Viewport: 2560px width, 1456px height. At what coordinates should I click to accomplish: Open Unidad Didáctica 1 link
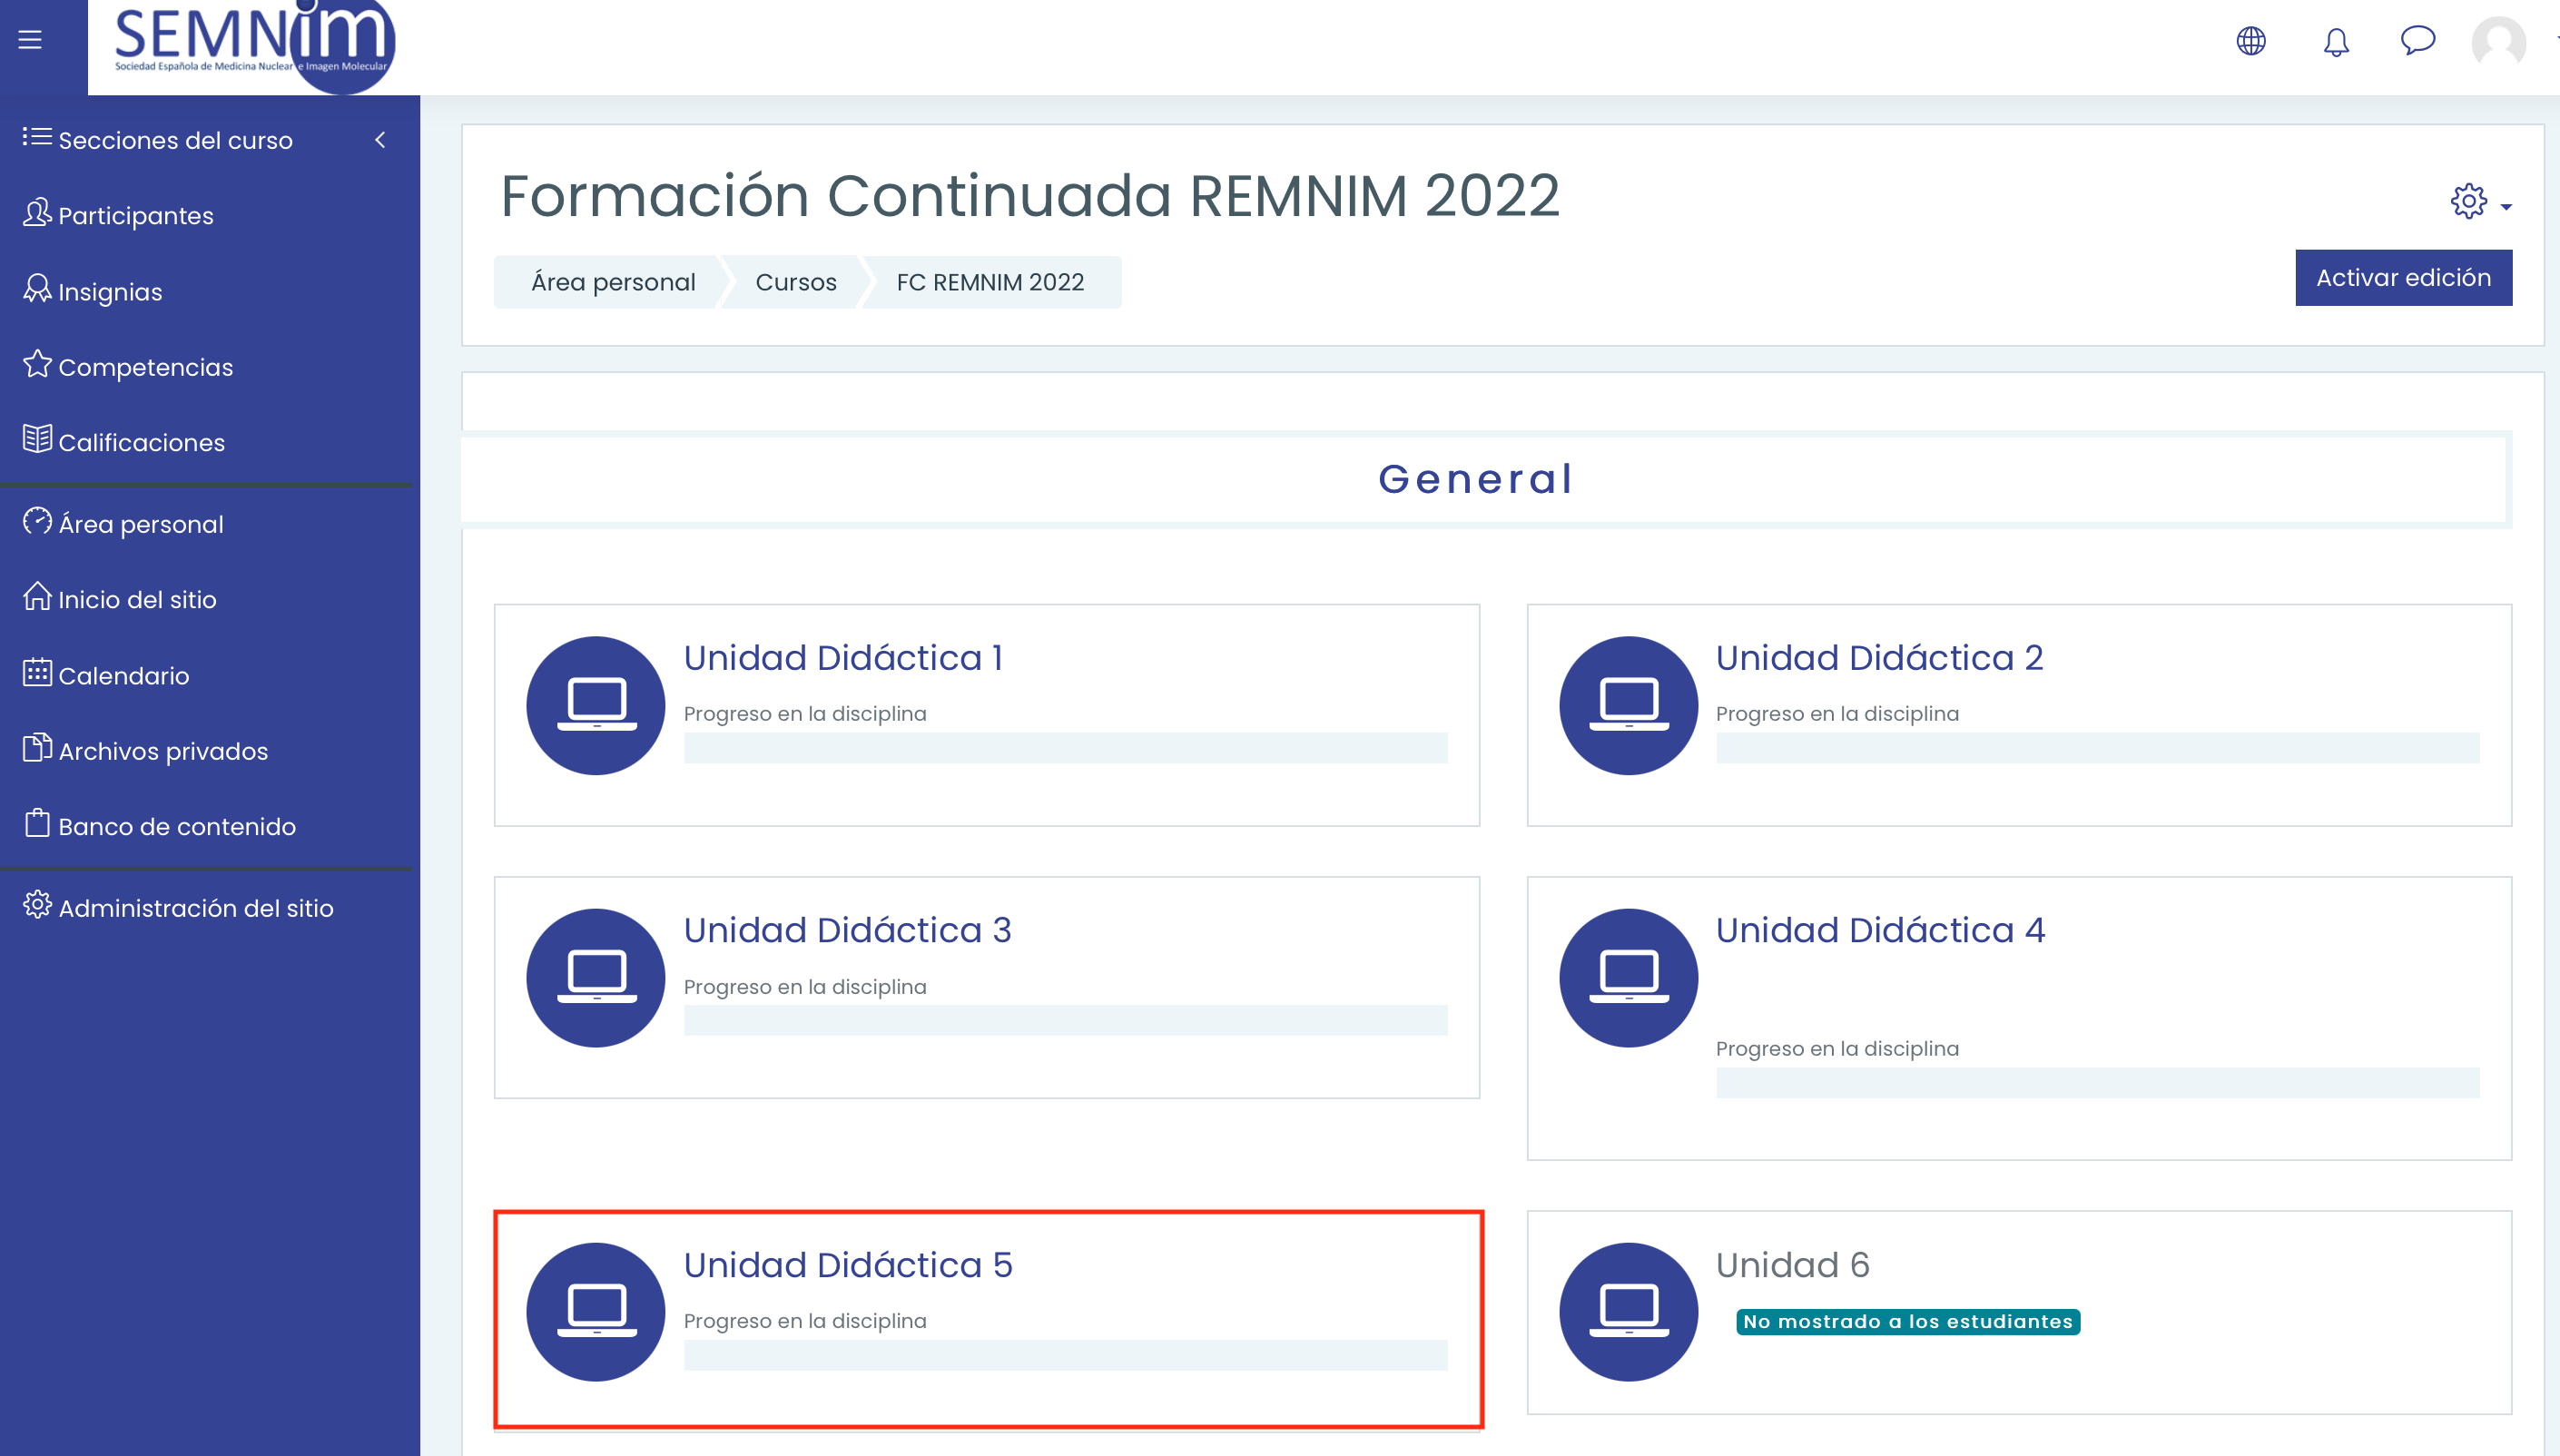click(x=843, y=658)
